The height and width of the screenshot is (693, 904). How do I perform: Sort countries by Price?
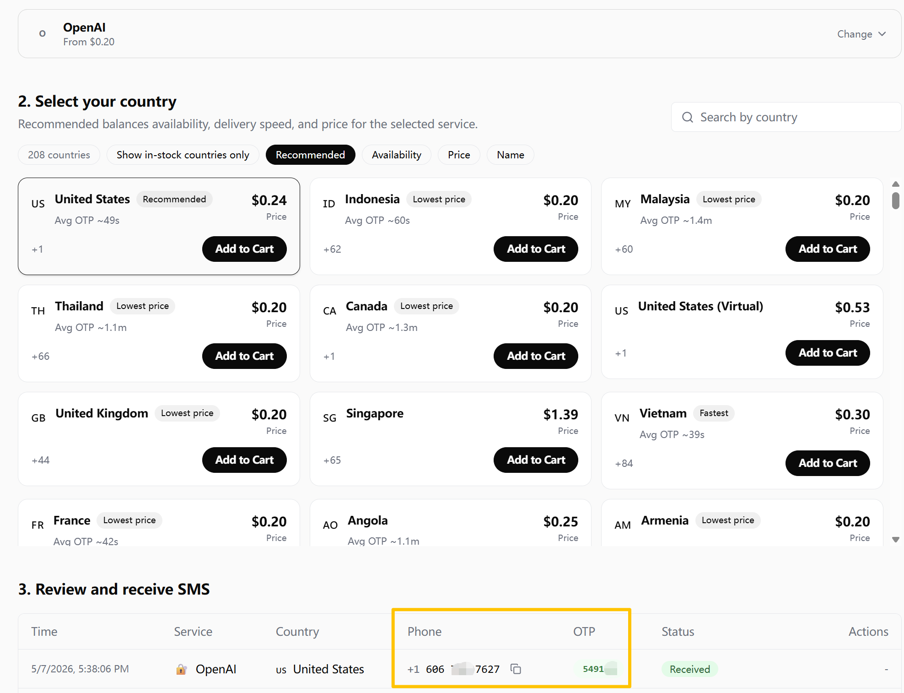[459, 155]
